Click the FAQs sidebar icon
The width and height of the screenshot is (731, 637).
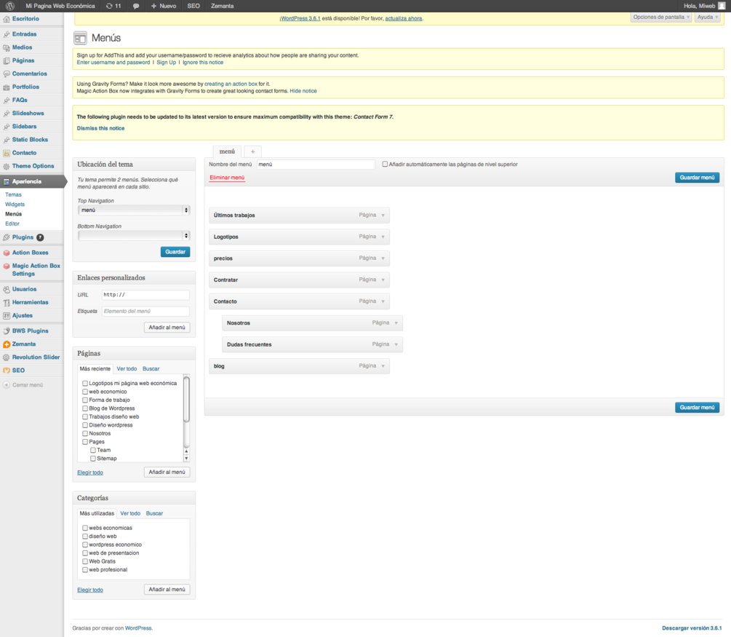coord(7,100)
